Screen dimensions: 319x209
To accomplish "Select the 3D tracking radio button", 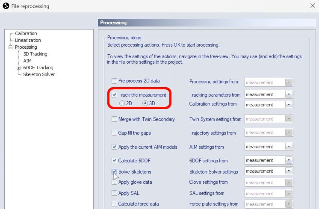I will point(145,103).
